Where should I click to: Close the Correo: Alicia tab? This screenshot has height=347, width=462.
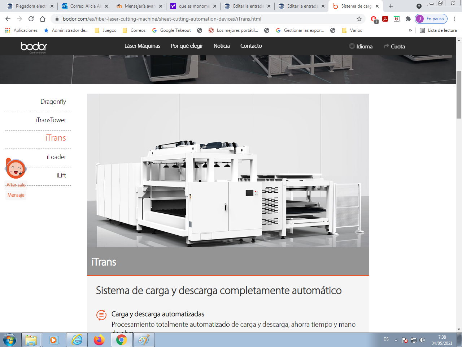(106, 6)
